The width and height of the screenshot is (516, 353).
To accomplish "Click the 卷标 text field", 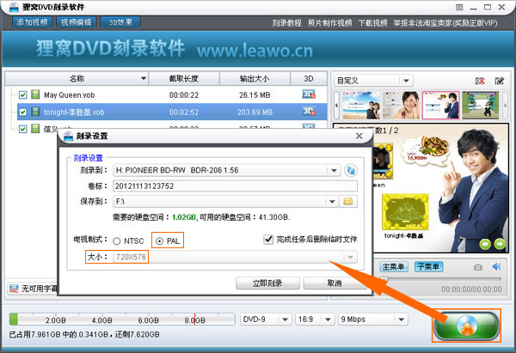I will pyautogui.click(x=235, y=186).
